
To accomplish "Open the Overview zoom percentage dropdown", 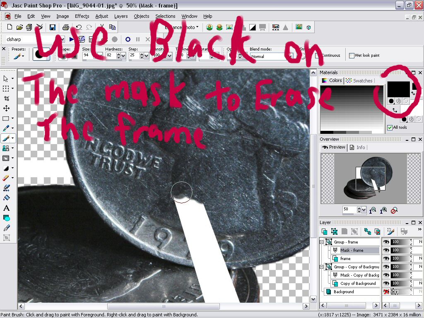I will (364, 210).
